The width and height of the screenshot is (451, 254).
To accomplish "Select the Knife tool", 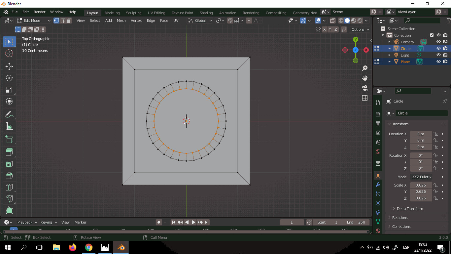I will coord(9,199).
